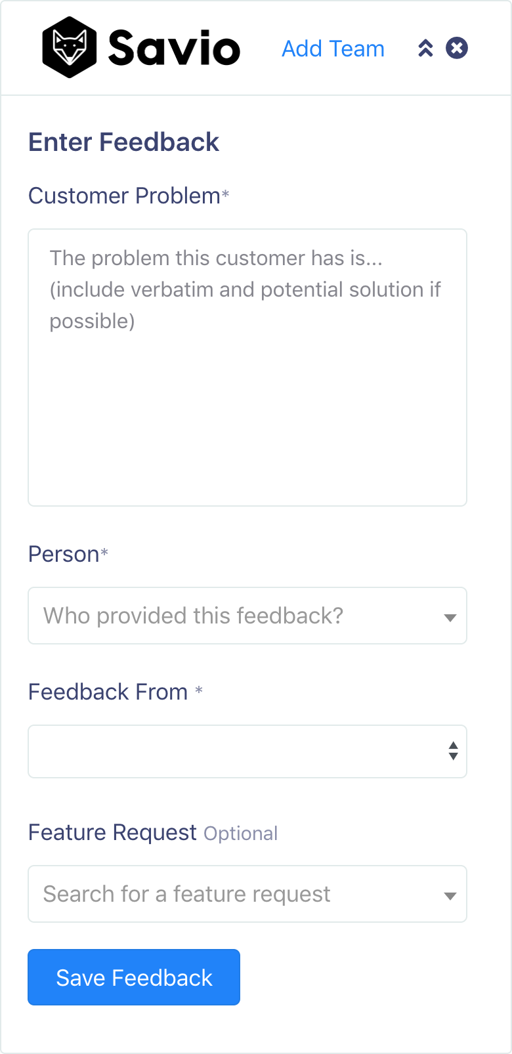The image size is (512, 1054).
Task: Open the Add Team link
Action: [333, 49]
